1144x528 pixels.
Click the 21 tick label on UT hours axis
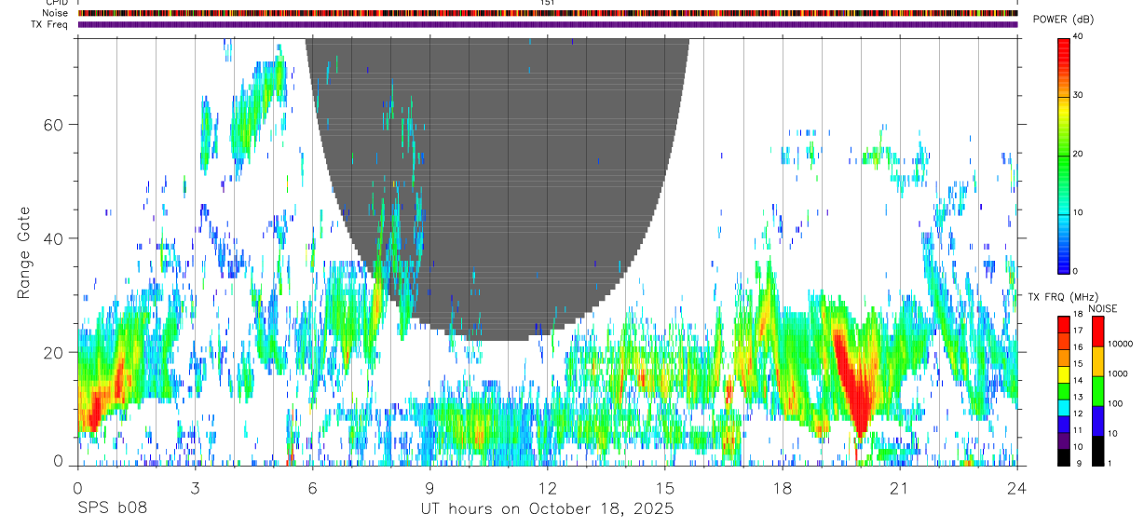[x=899, y=487]
